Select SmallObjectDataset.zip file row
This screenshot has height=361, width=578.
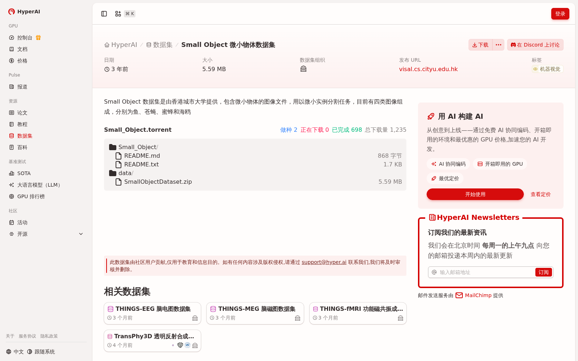(255, 182)
